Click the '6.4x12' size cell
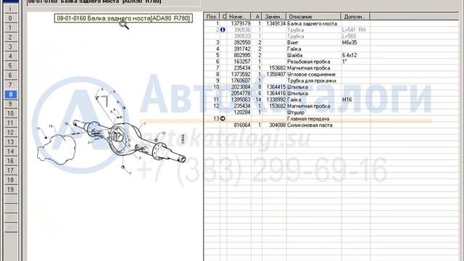Viewport: 464px width, 261px height. [x=349, y=55]
